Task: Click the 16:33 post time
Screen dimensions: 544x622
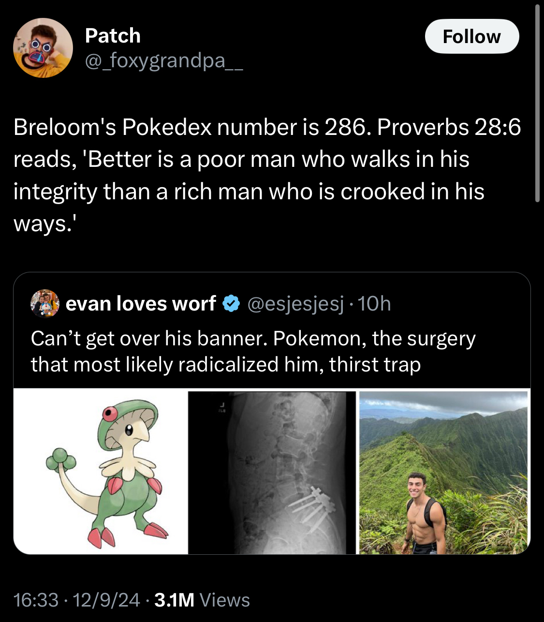Action: [x=36, y=600]
